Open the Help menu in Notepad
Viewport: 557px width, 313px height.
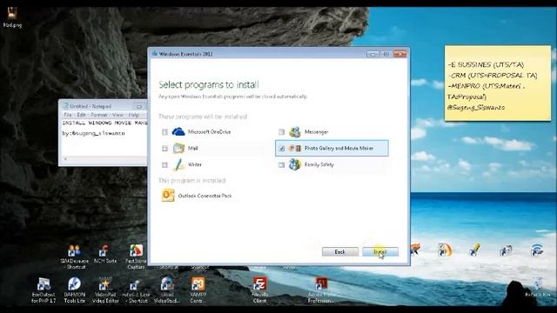[133, 115]
